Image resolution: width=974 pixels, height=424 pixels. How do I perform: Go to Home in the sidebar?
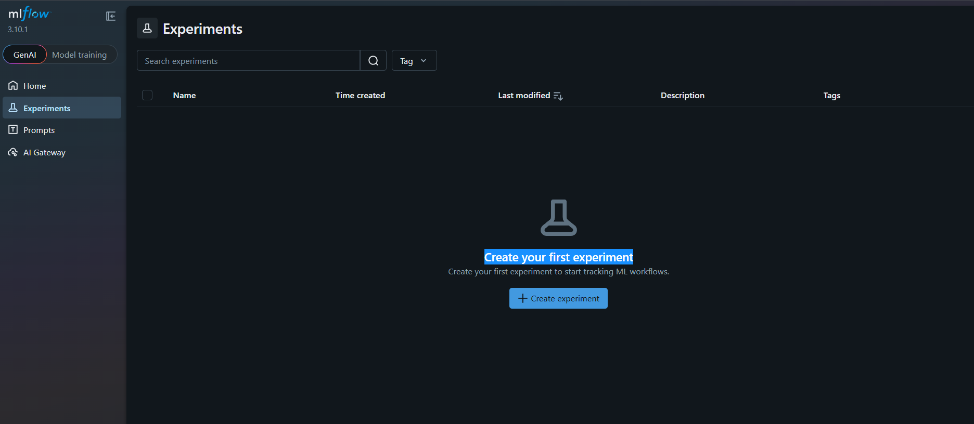pos(34,86)
